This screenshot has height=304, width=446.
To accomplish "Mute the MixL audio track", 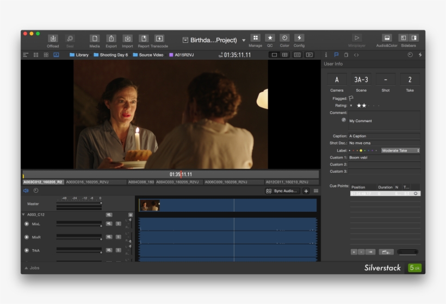I will click(x=109, y=224).
